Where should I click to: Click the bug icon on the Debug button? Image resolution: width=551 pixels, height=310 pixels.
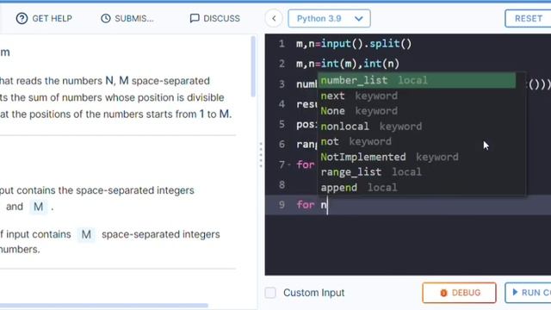click(443, 293)
